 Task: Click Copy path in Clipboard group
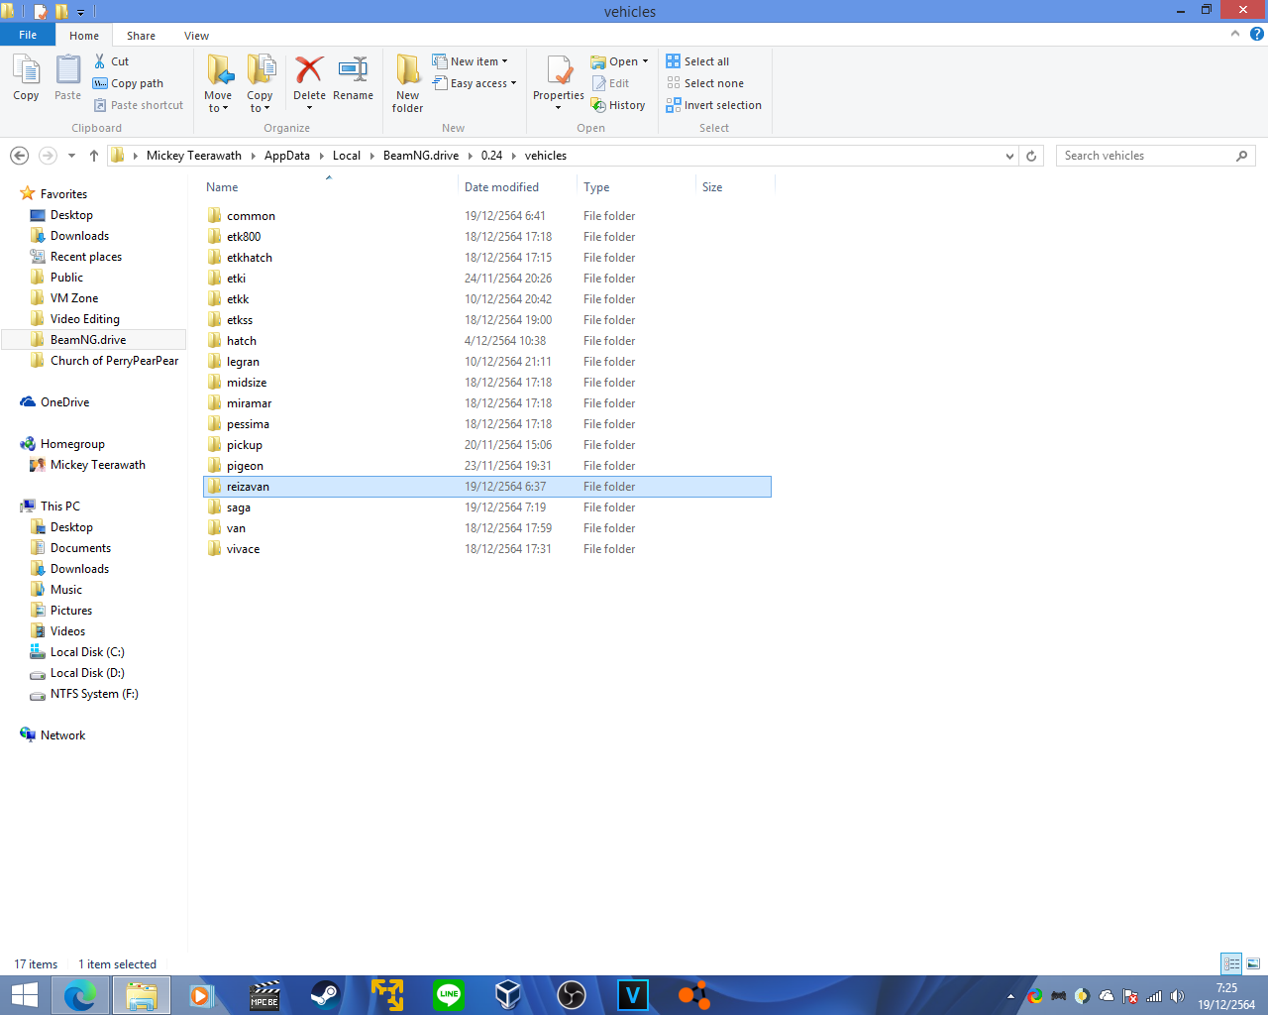pyautogui.click(x=128, y=83)
